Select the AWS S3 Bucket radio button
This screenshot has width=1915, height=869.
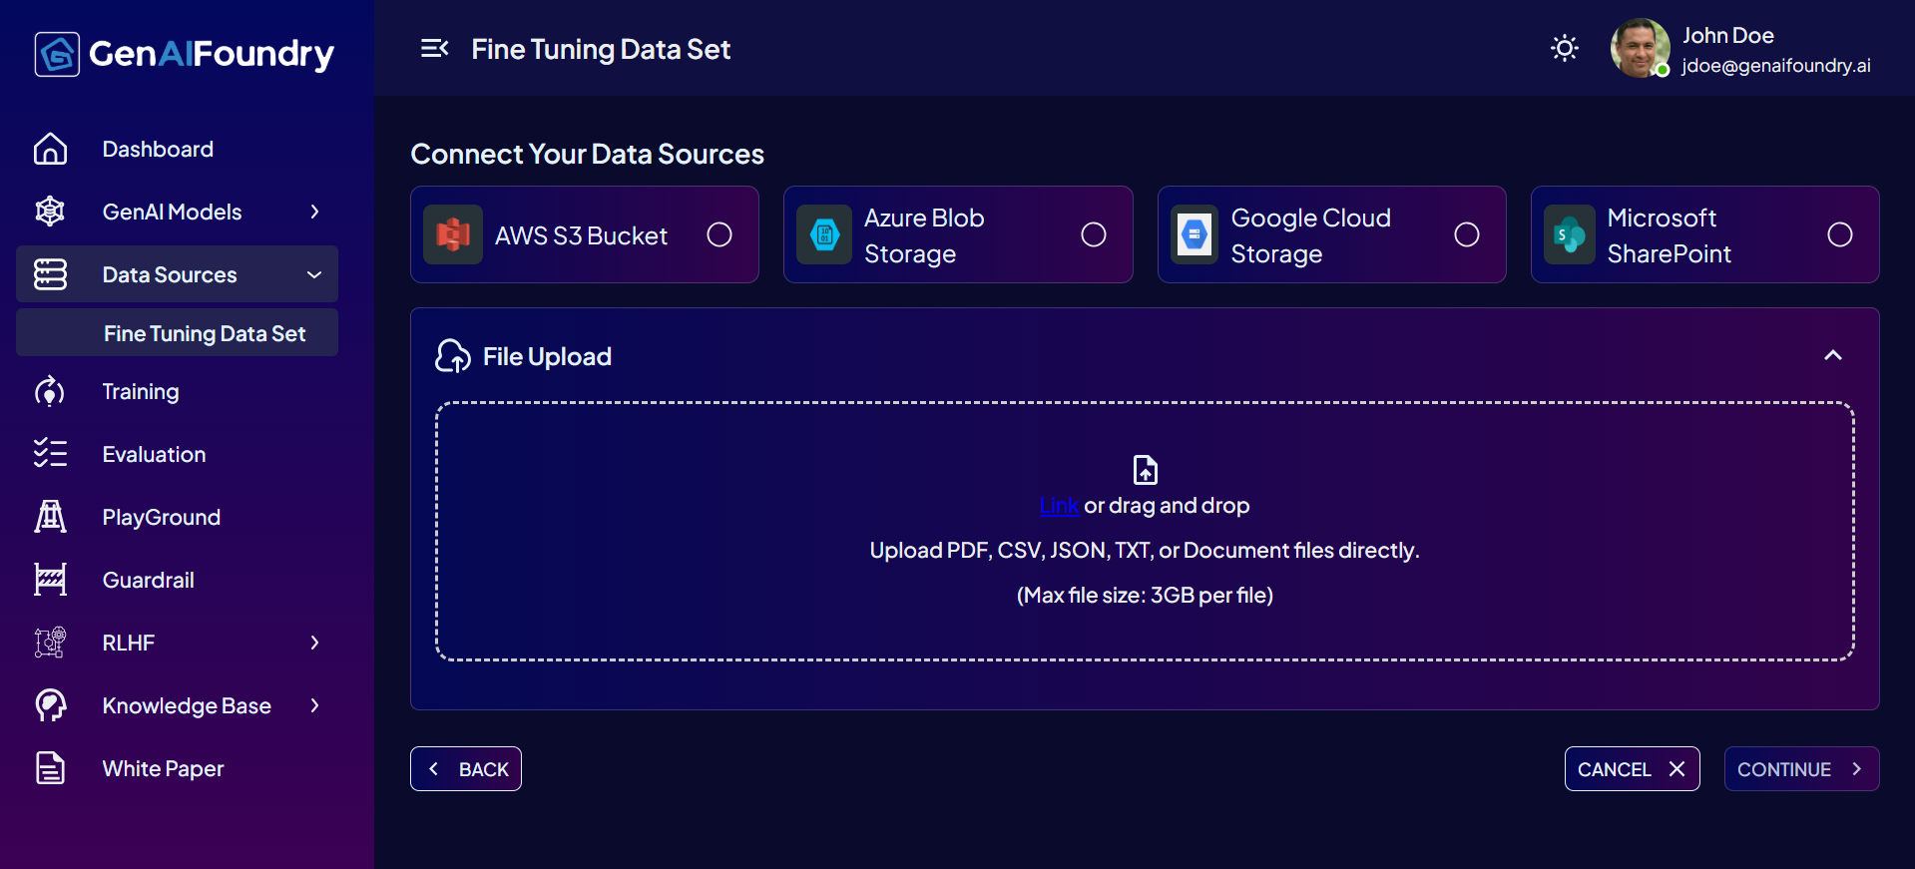tap(719, 234)
